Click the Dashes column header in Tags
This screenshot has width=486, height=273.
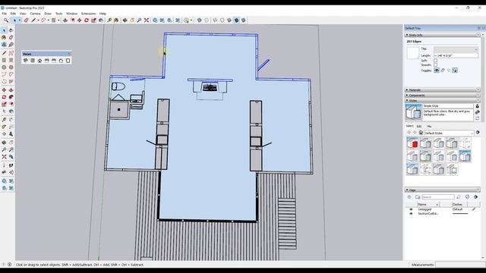coord(459,204)
